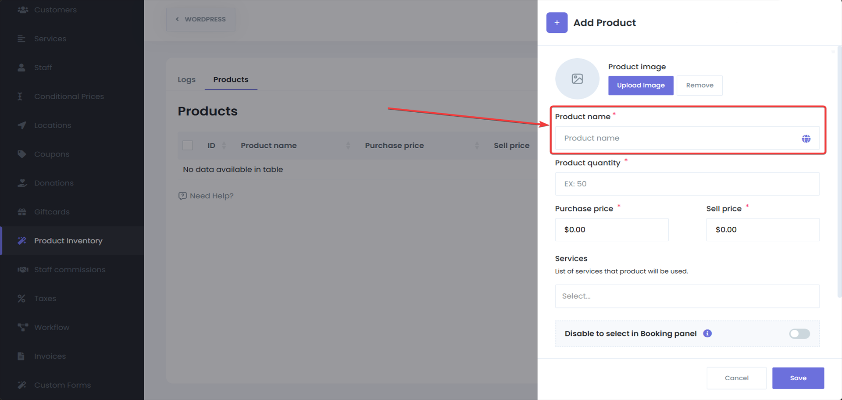Go to Locations in the sidebar
This screenshot has height=400, width=842.
[53, 125]
